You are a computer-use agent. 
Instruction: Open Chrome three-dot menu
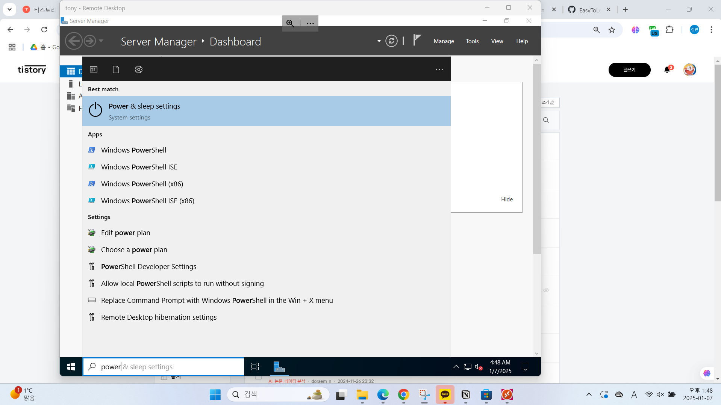(x=711, y=30)
